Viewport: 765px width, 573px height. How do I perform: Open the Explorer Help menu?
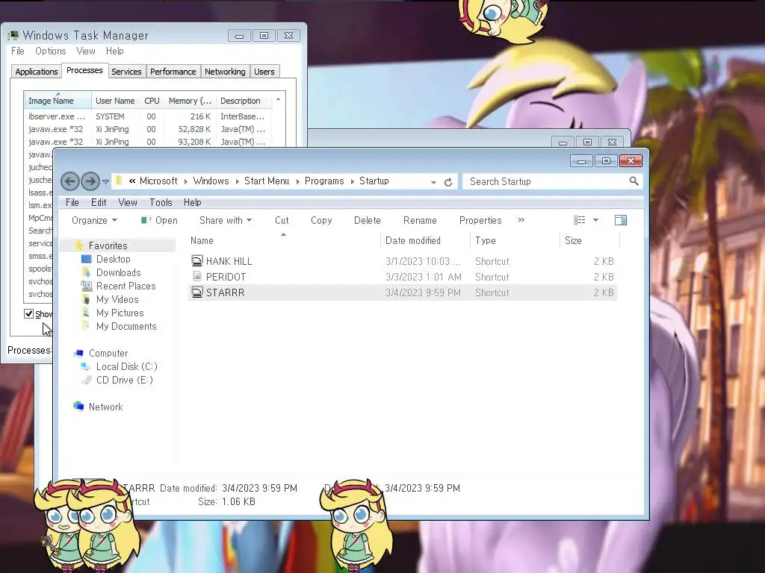[192, 202]
